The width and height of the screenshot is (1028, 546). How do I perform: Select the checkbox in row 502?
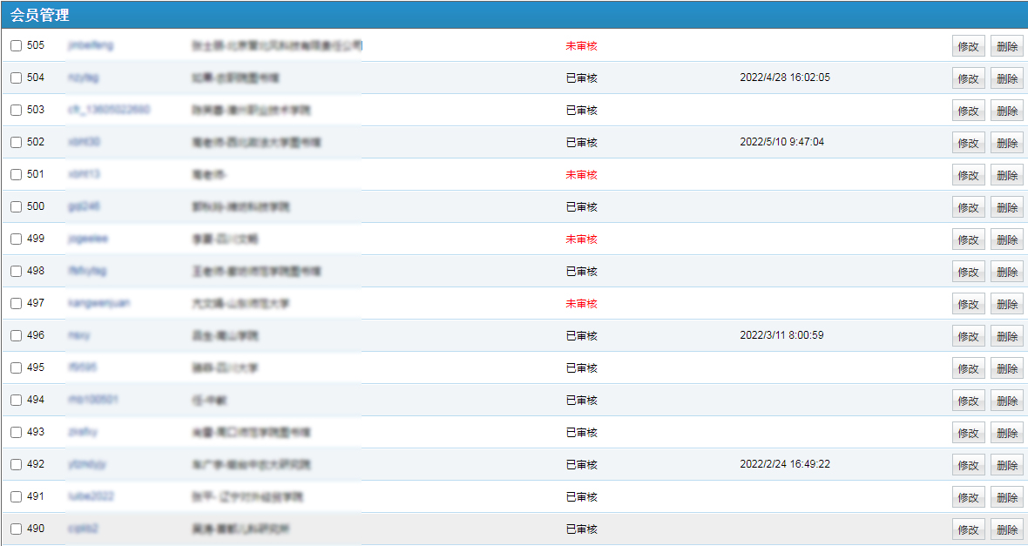click(x=16, y=143)
